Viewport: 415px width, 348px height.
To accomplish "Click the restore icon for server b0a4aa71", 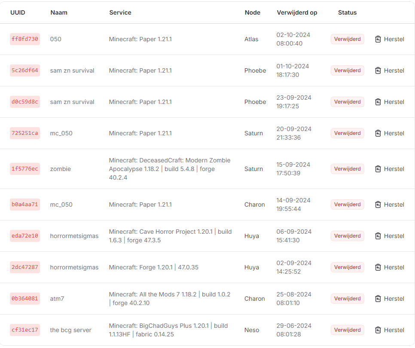I will tap(378, 205).
